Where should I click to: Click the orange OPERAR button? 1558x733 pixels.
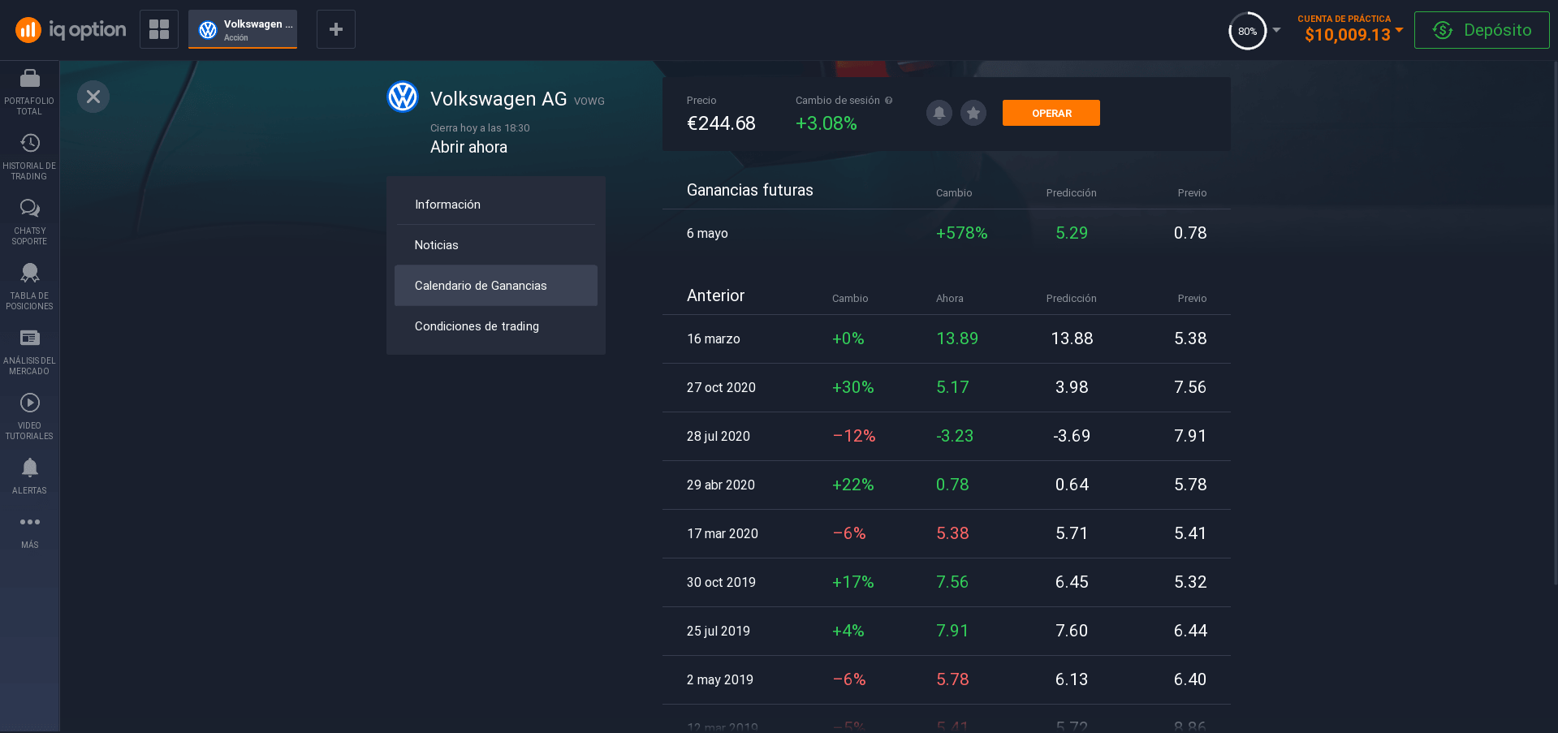(x=1051, y=113)
